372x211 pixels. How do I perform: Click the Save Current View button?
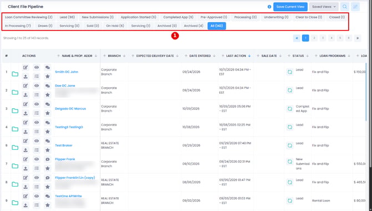point(290,7)
